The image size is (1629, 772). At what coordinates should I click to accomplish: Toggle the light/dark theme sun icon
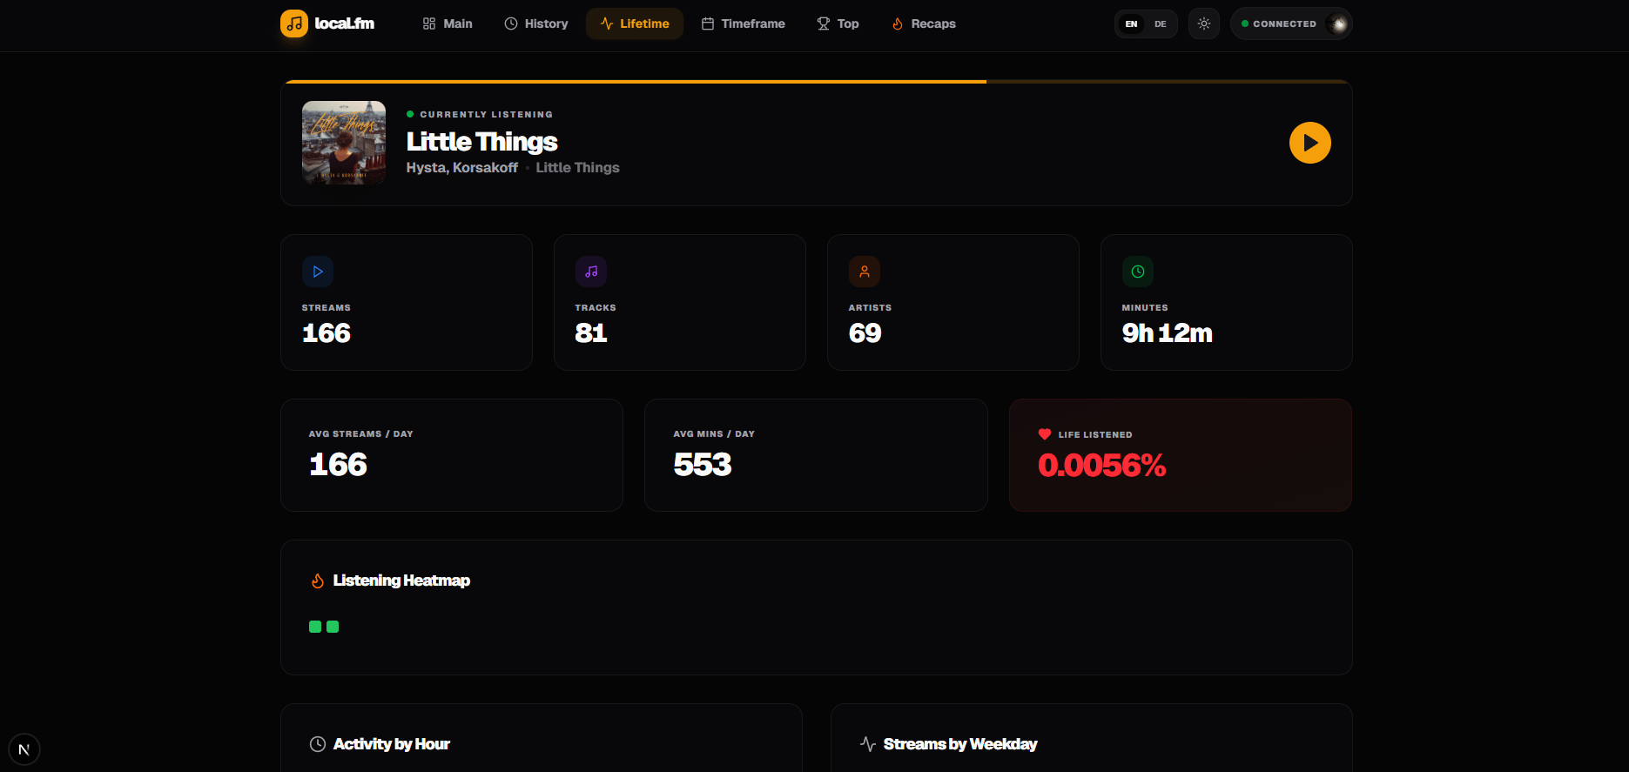click(1204, 23)
